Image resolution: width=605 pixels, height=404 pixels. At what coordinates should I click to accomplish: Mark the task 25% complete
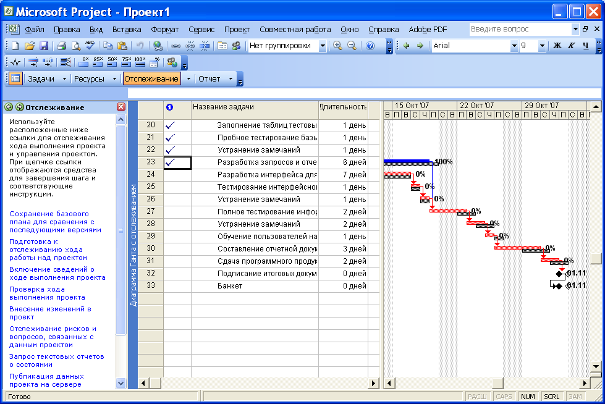coord(98,62)
